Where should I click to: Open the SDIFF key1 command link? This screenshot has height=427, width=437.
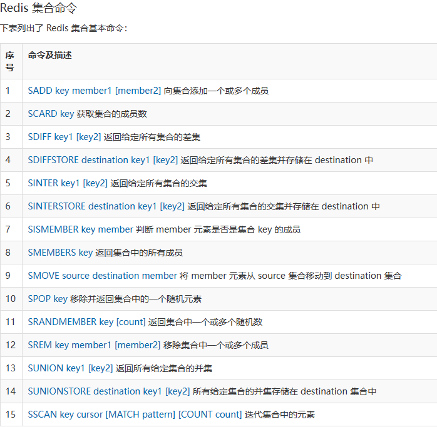pyautogui.click(x=64, y=137)
